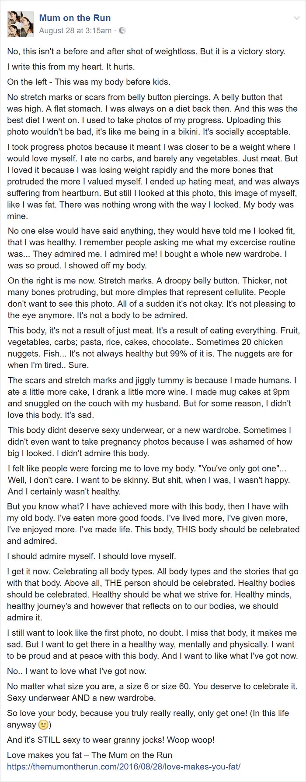Click the paragraph starting 'The scars and stretch marks'
This screenshot has width=306, height=782.
point(152,398)
